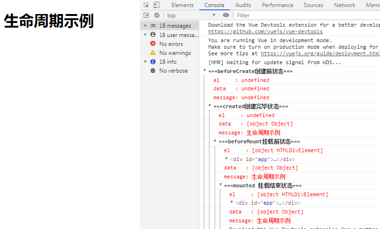Expand the 18 user messages group
The height and width of the screenshot is (229, 380).
(146, 35)
